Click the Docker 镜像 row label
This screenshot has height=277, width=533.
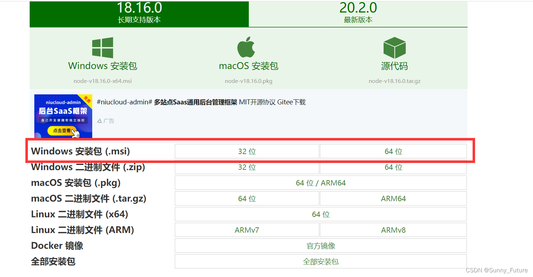57,246
